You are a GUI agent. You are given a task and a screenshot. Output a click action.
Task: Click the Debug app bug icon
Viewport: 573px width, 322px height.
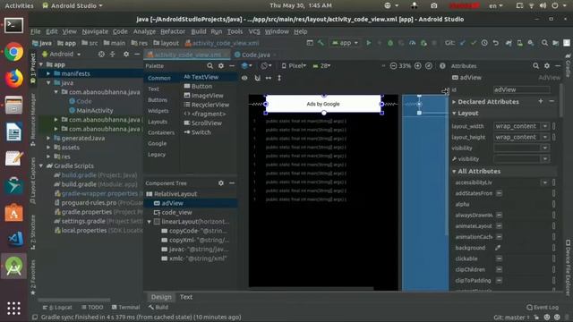tap(390, 43)
